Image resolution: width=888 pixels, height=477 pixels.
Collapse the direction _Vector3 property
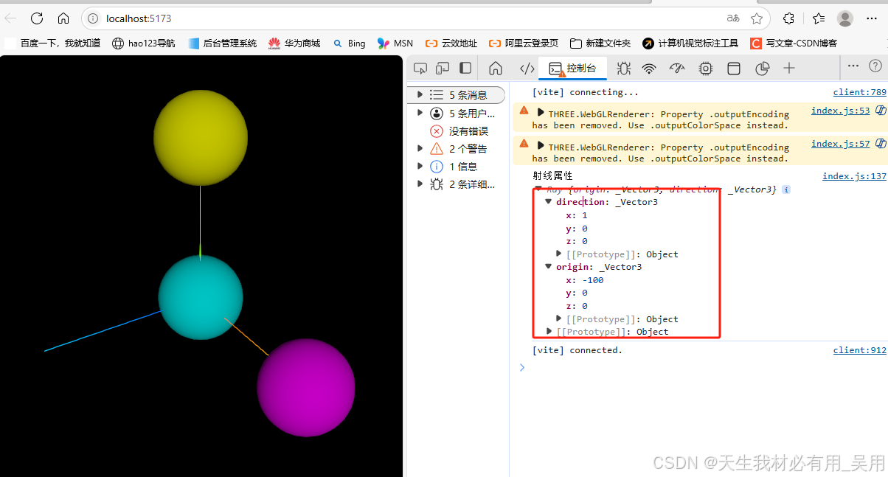549,201
